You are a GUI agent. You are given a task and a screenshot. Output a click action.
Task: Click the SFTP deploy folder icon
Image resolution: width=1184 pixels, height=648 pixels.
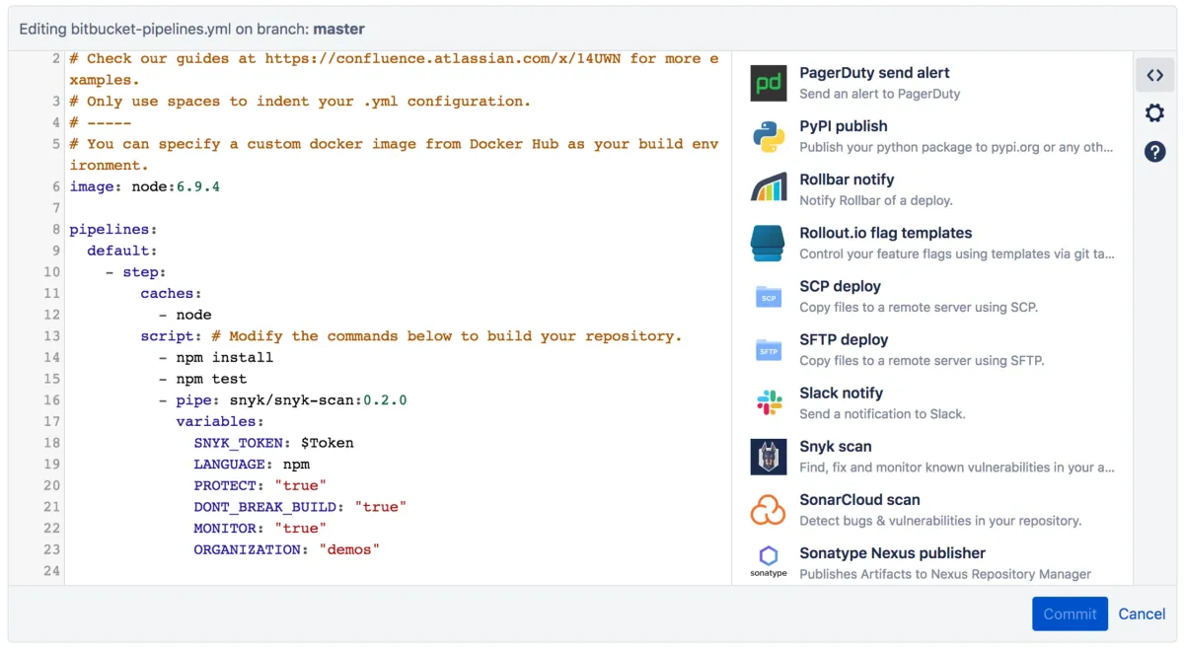tap(769, 349)
